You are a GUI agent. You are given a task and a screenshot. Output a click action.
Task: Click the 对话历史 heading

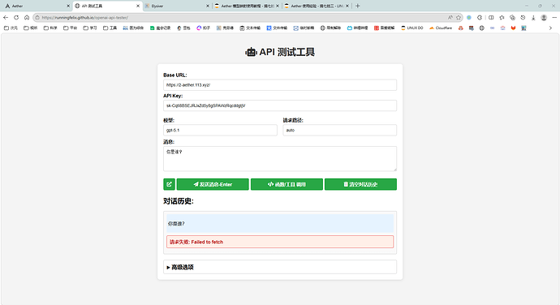[x=179, y=201]
